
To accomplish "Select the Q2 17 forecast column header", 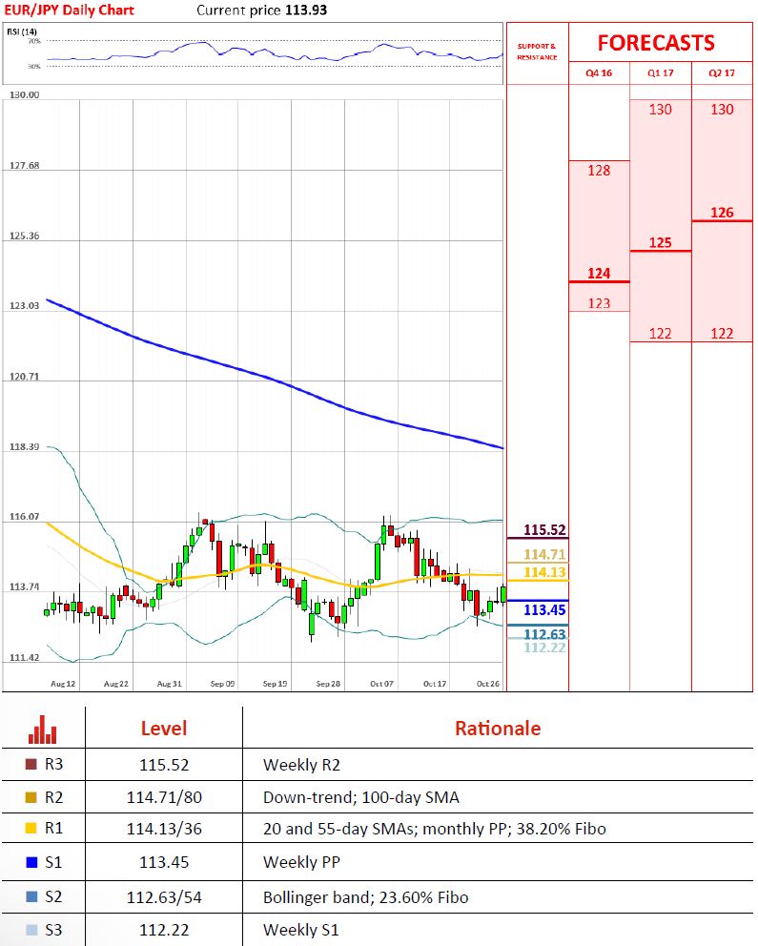I will pos(722,73).
